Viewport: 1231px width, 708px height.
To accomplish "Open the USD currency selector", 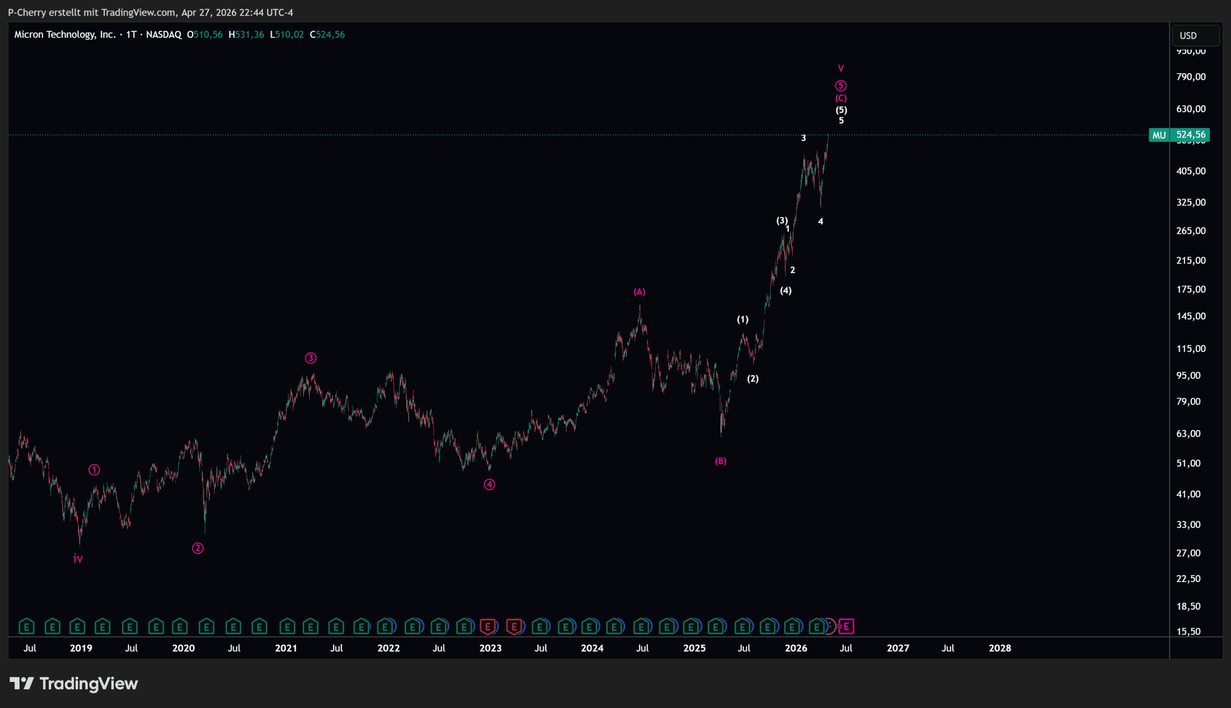I will point(1195,36).
